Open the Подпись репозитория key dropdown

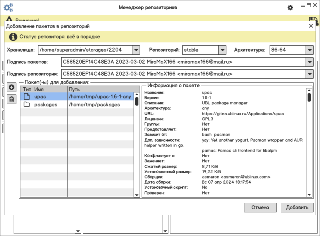[309, 74]
